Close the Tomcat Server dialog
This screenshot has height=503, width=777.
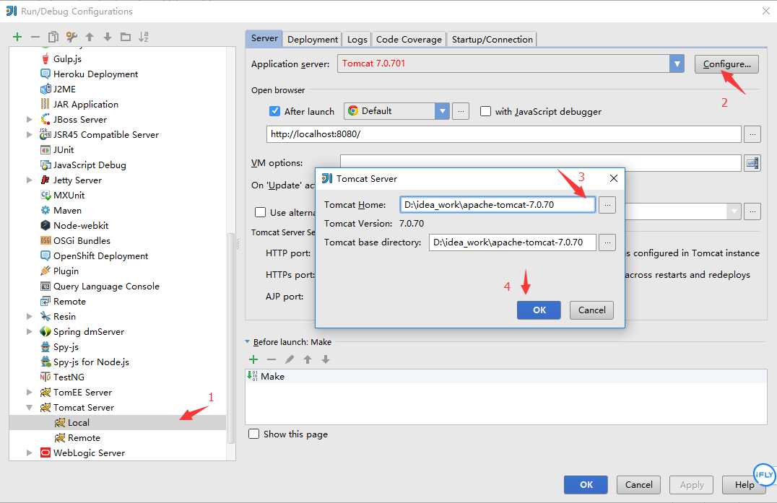point(614,178)
